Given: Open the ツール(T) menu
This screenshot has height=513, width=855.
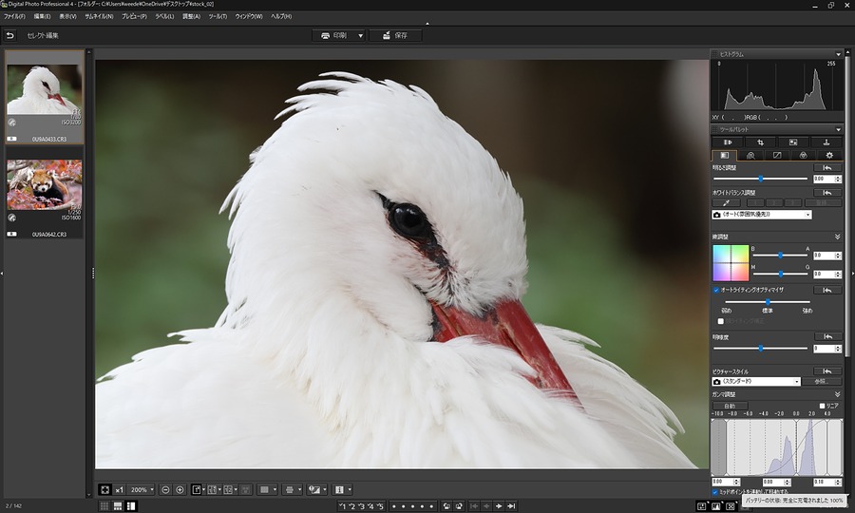Looking at the screenshot, I should [218, 16].
